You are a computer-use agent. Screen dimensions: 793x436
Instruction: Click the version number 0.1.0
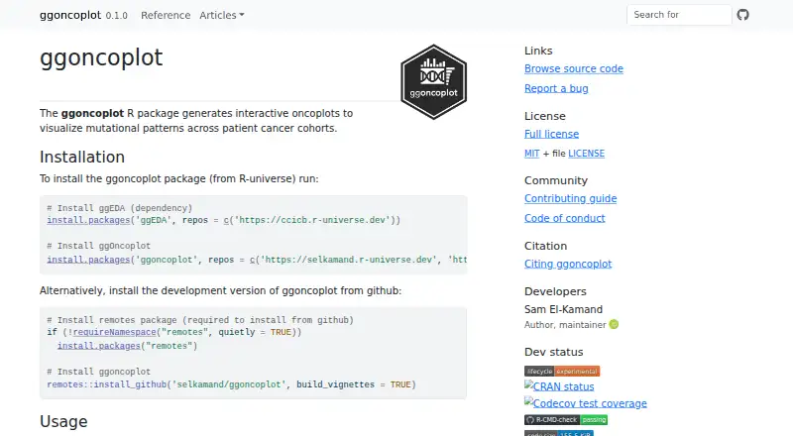point(116,16)
